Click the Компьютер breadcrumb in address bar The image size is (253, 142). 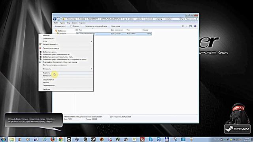(72, 19)
